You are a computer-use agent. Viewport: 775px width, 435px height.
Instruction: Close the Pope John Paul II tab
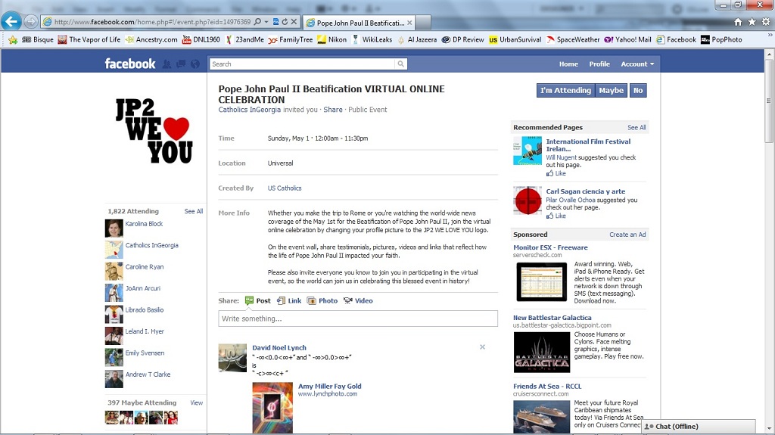409,23
